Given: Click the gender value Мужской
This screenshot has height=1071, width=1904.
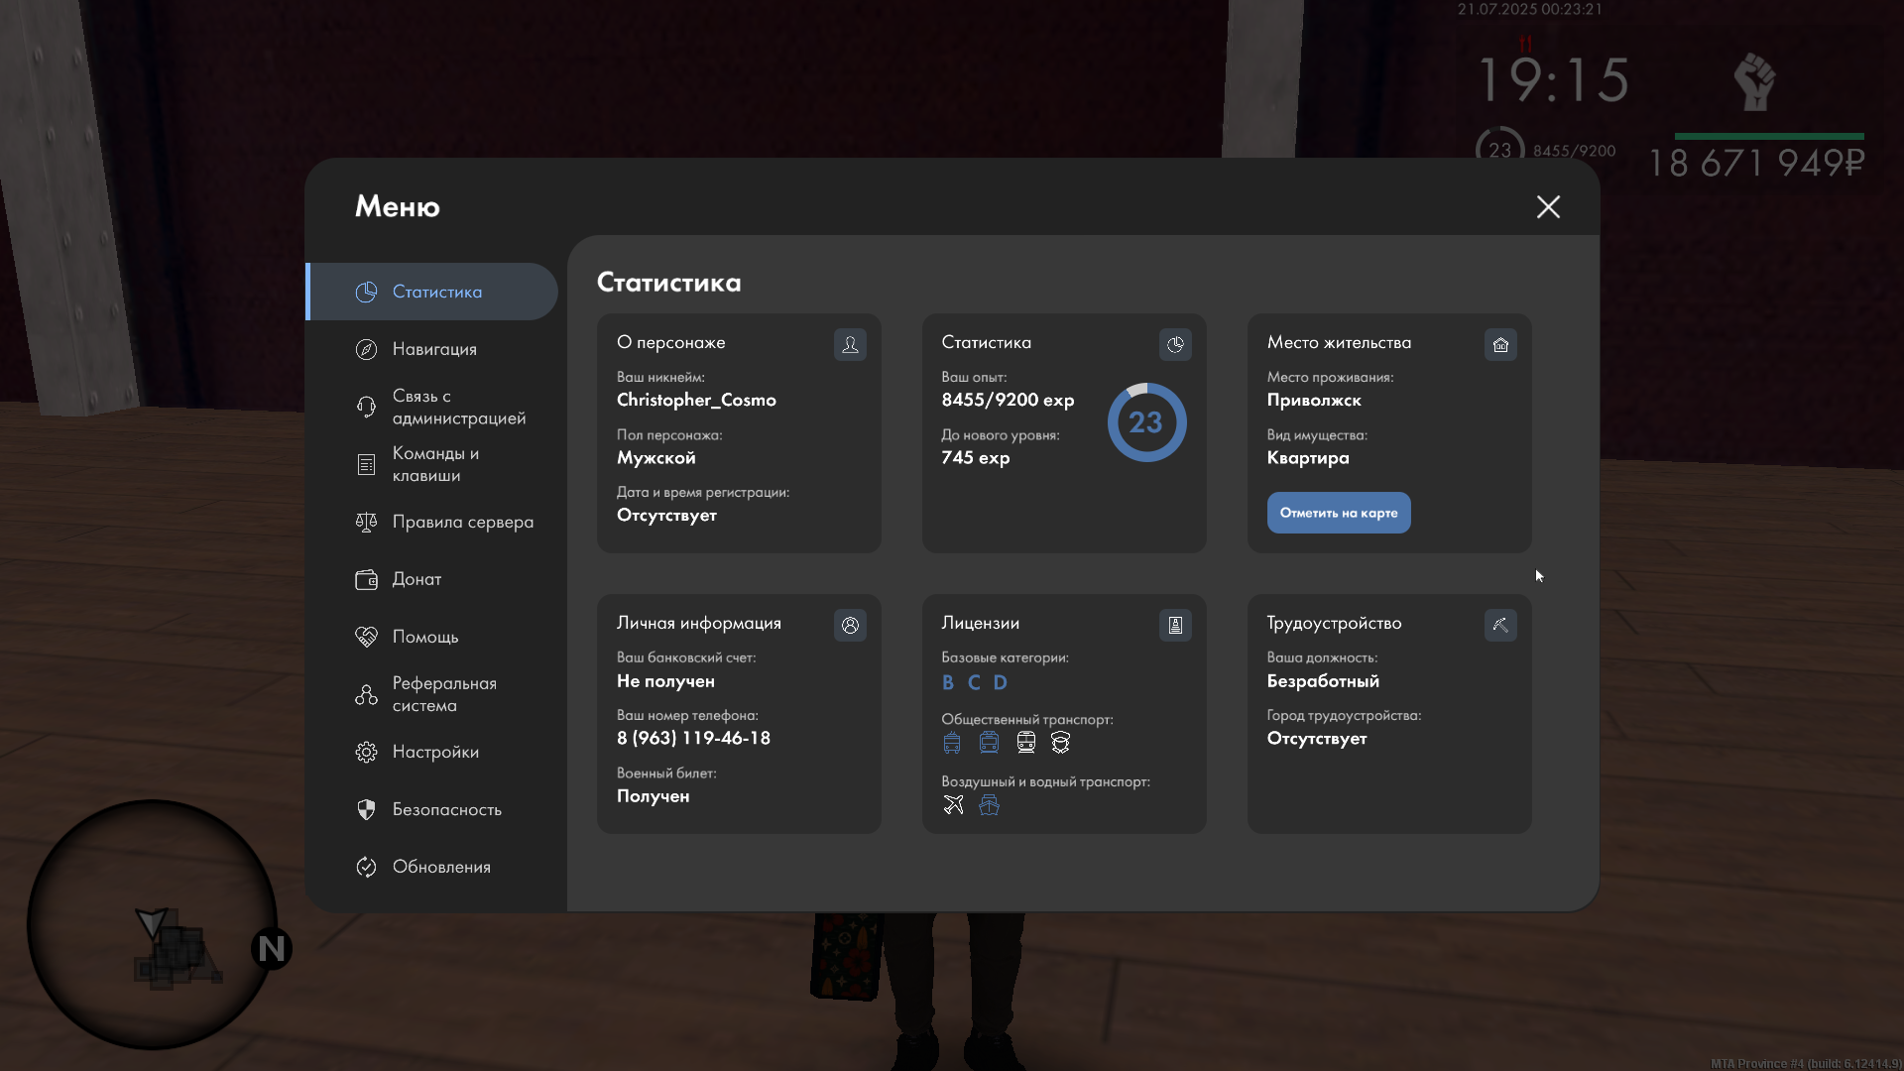Looking at the screenshot, I should pyautogui.click(x=656, y=457).
